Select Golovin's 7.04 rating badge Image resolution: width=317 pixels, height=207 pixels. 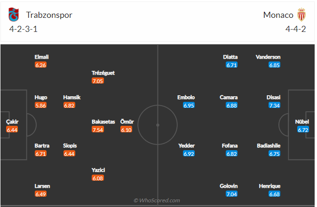click(231, 194)
